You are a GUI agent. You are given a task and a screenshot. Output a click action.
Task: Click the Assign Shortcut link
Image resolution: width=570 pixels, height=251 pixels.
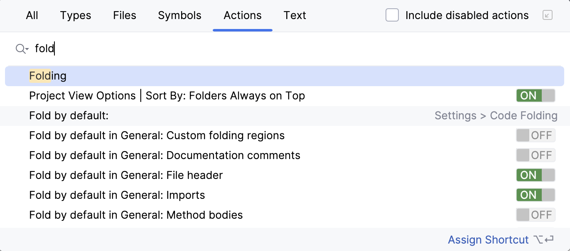pyautogui.click(x=488, y=239)
